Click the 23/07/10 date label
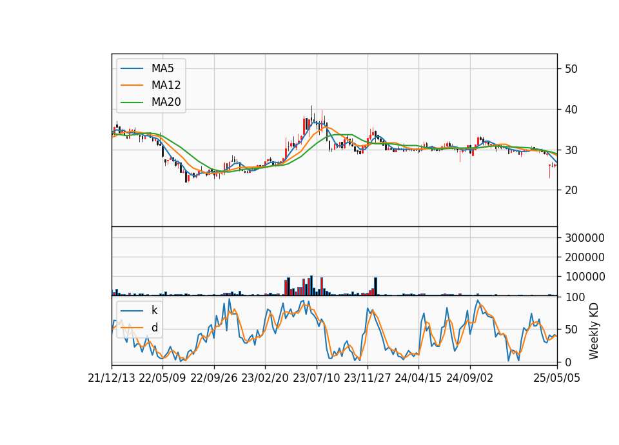619x445 pixels. pos(316,378)
